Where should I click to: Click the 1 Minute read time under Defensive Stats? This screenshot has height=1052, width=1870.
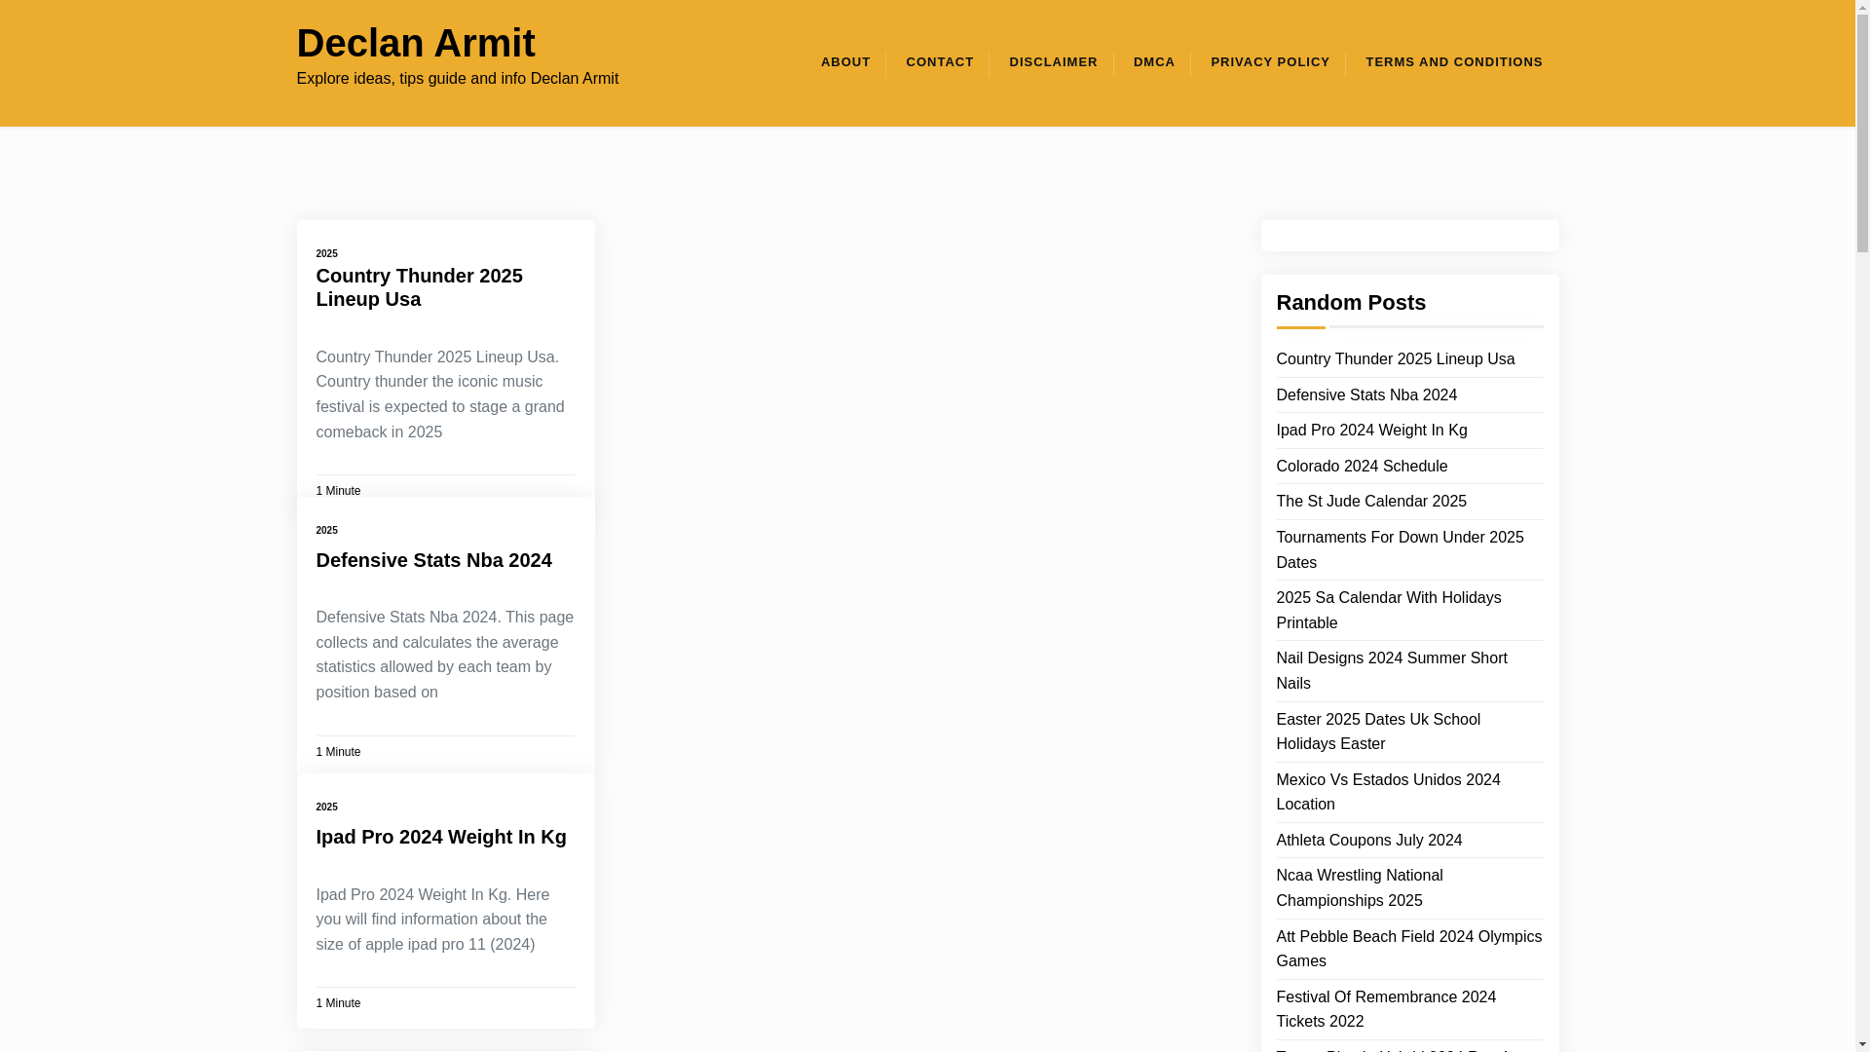(338, 752)
